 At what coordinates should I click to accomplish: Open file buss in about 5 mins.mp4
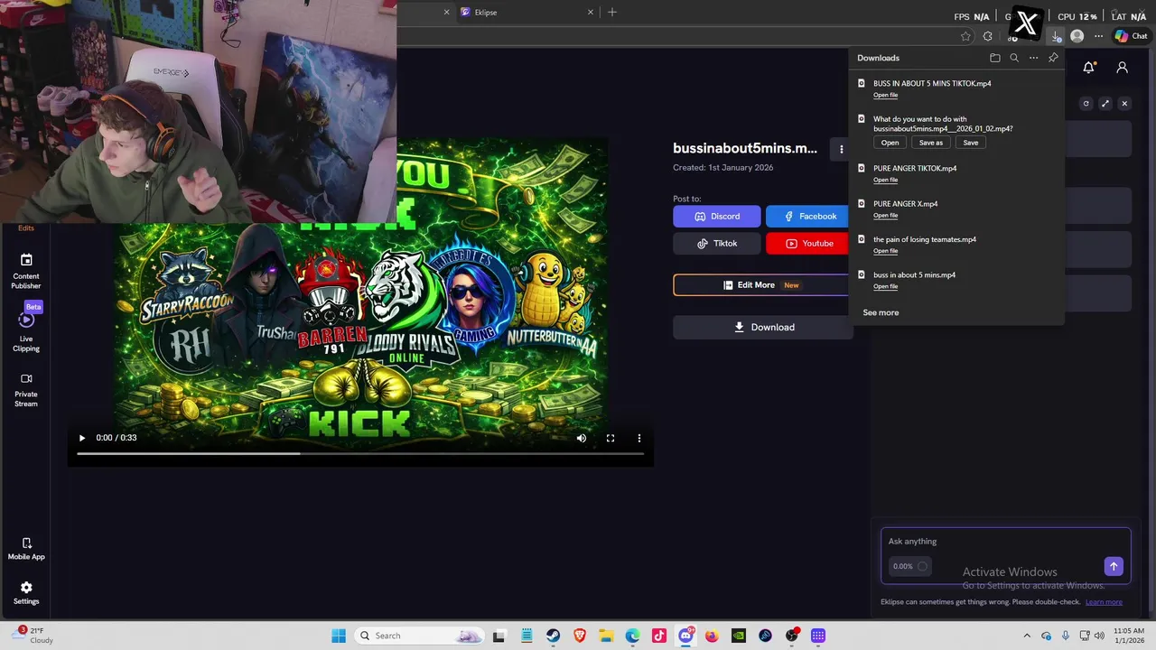coord(885,286)
